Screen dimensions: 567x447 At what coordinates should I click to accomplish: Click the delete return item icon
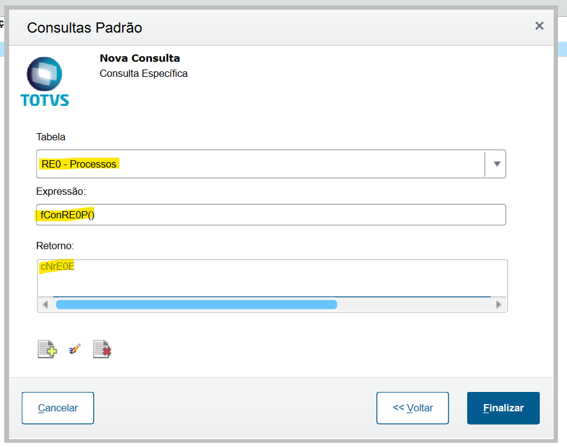click(102, 349)
